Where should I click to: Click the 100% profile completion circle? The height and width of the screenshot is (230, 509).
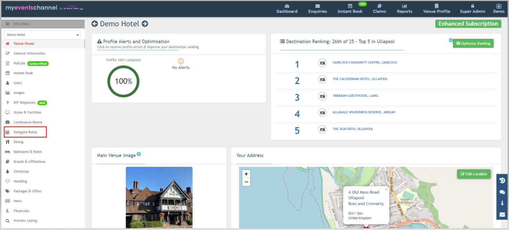coord(123,81)
